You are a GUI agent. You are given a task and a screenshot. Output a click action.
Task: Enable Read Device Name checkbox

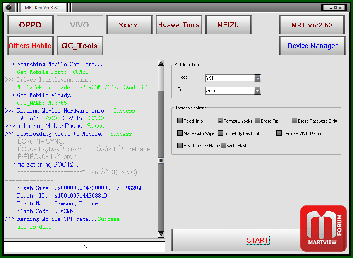[180, 145]
